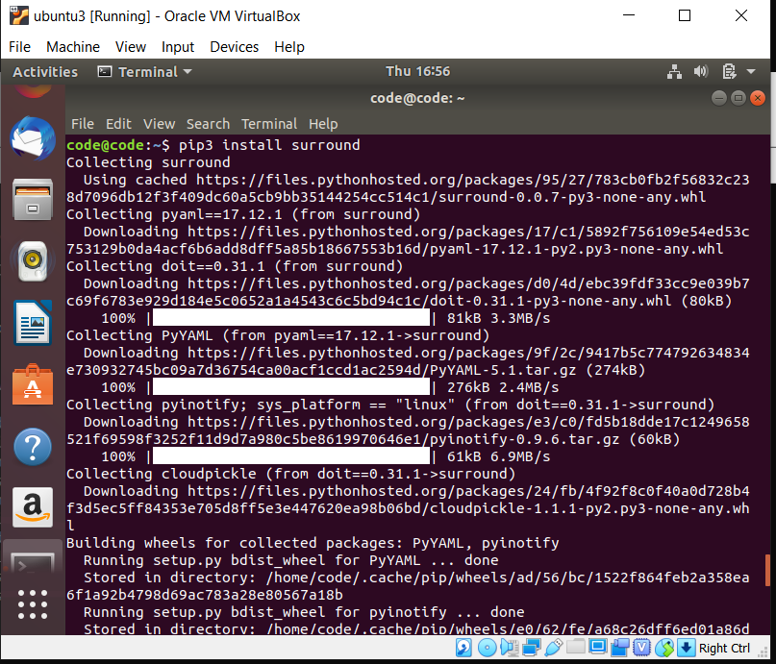Open the system status dropdown arrow in top panel
The image size is (776, 664).
coord(750,71)
